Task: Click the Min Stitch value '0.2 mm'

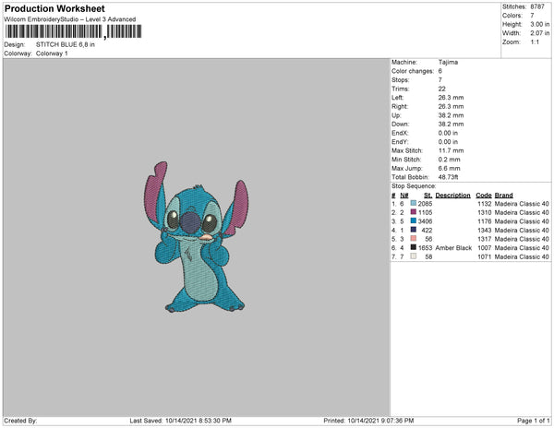Action: click(449, 160)
